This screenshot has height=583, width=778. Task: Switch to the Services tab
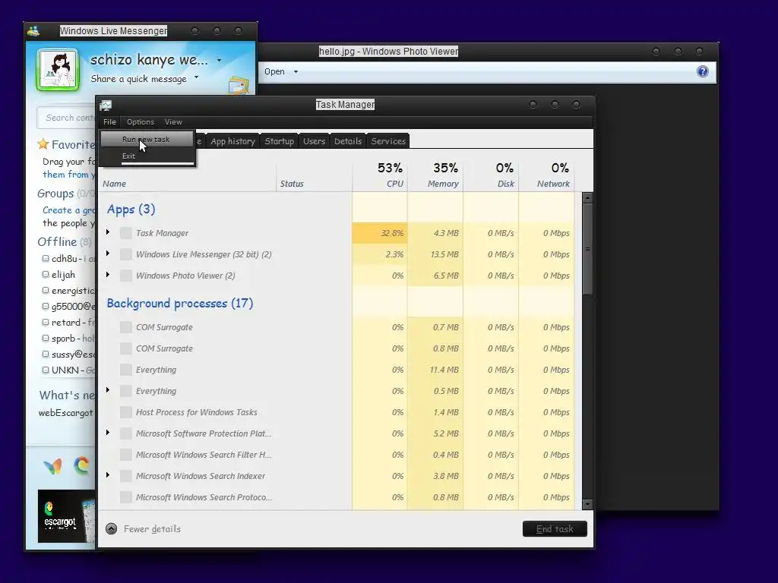388,141
